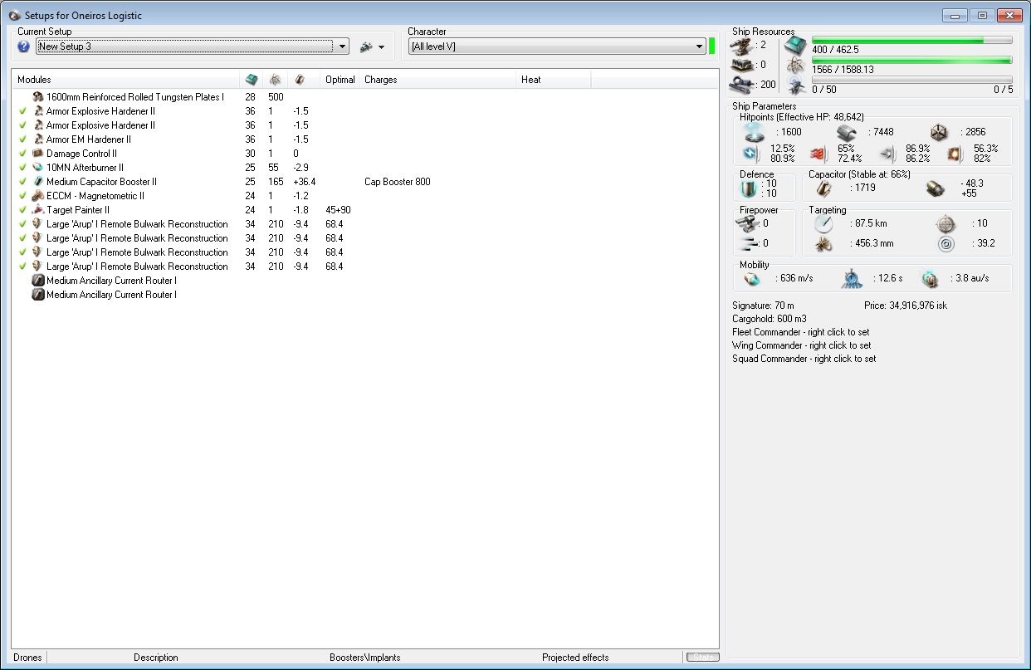The image size is (1031, 670).
Task: Toggle the 10MN Afterburner II active checkmark
Action: [x=23, y=168]
